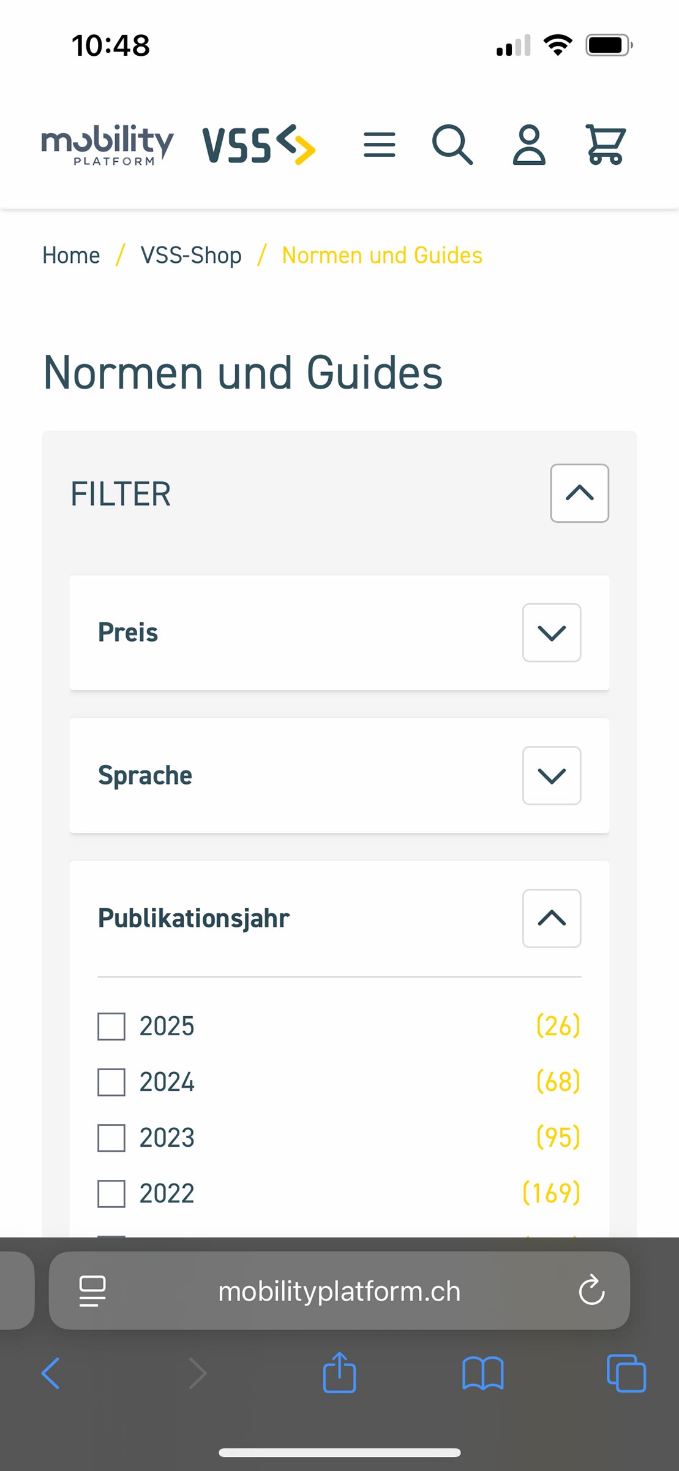The image size is (679, 1471).
Task: Click the VSS logo
Action: pos(259,145)
